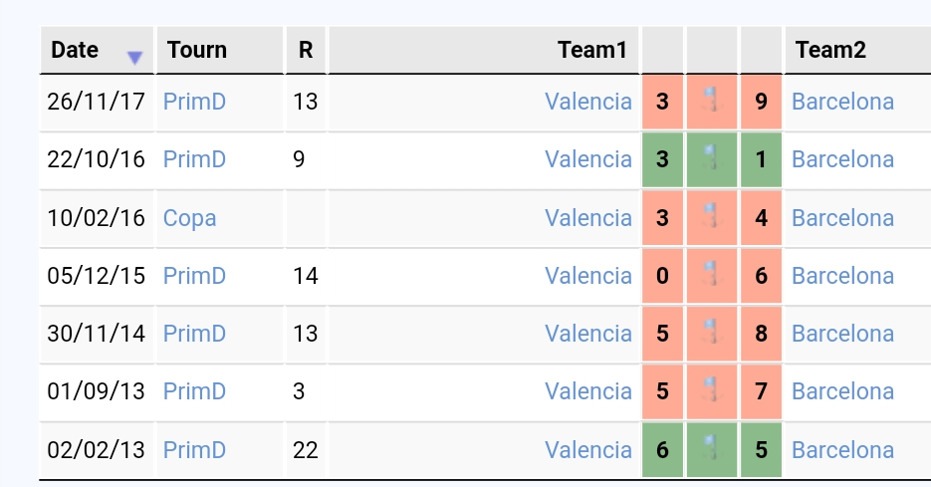Screen dimensions: 931x487
Task: Open flag icon for 10/02/16 Copa match
Action: pos(711,216)
